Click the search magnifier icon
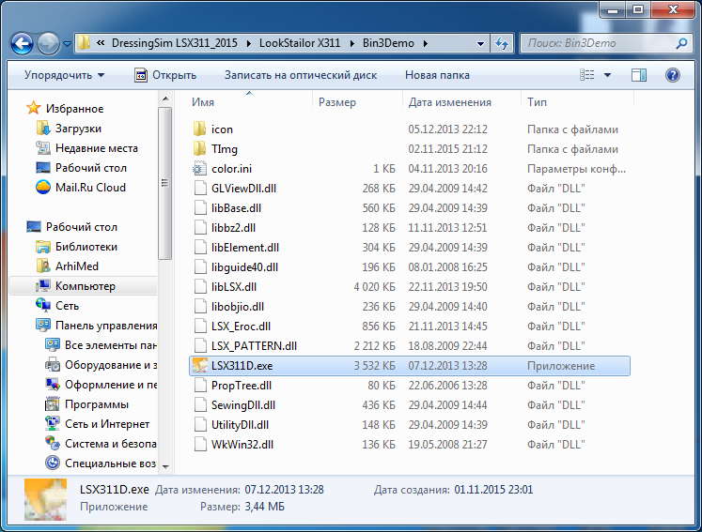Image resolution: width=702 pixels, height=532 pixels. [681, 43]
